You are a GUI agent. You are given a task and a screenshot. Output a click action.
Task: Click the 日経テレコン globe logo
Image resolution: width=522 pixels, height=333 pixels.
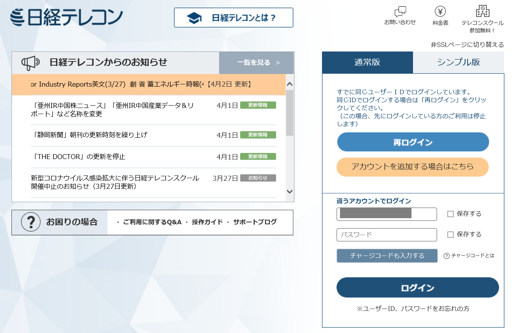[67, 17]
